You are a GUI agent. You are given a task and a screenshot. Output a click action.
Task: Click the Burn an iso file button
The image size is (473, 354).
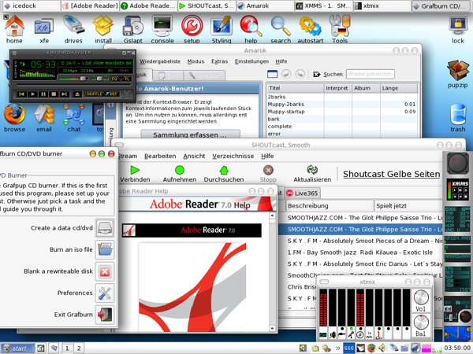(x=105, y=249)
